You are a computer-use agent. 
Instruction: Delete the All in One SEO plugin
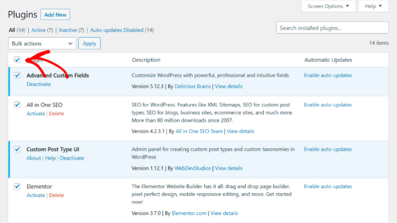point(56,114)
